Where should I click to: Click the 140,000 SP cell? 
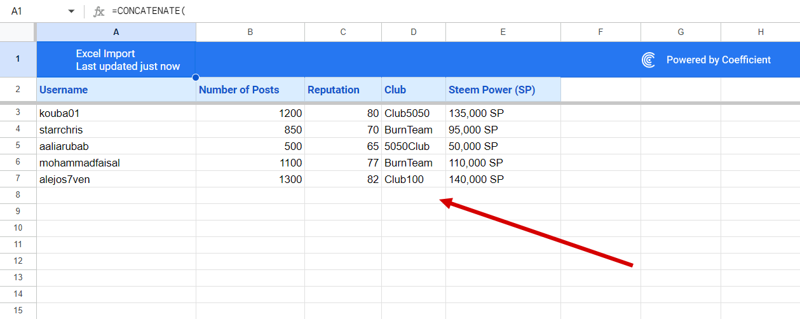tap(503, 179)
